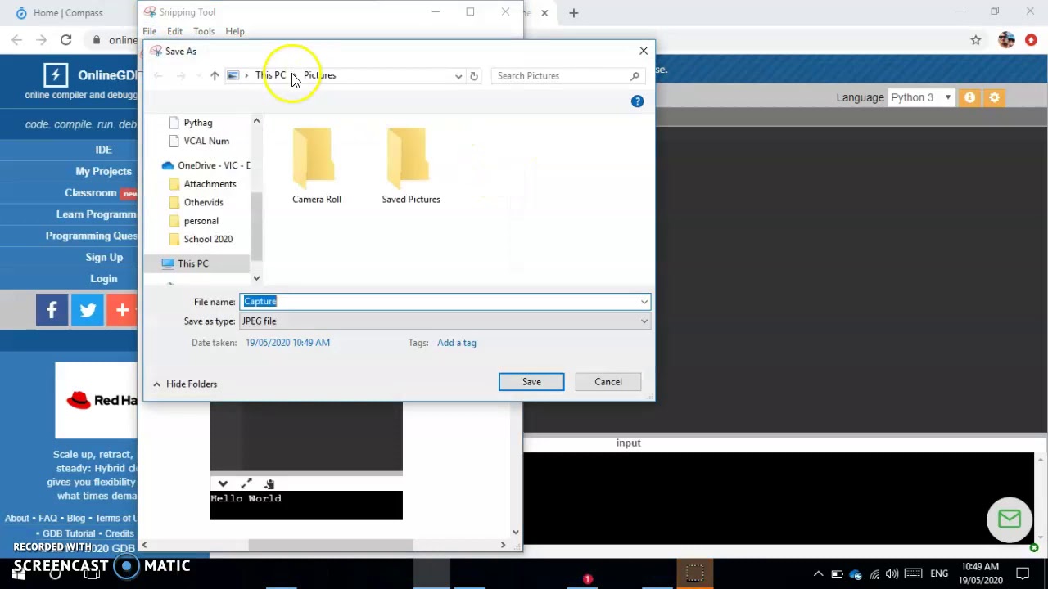Click Sign Up in OnlineGDB sidebar
This screenshot has width=1048, height=589.
click(104, 257)
